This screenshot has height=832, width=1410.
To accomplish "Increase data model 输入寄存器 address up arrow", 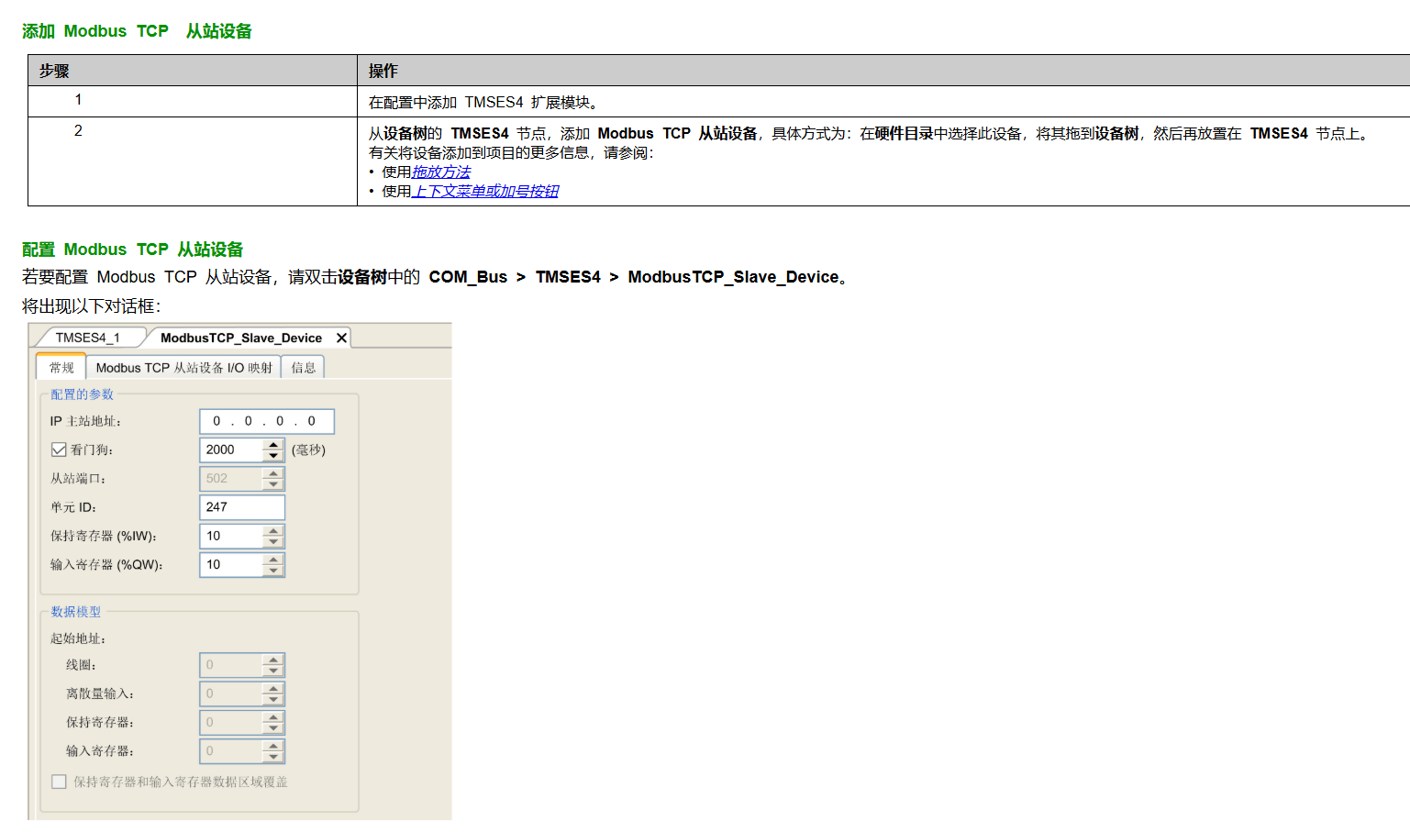I will point(273,746).
